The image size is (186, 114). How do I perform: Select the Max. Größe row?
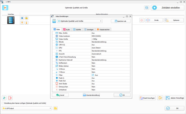(x=91, y=33)
